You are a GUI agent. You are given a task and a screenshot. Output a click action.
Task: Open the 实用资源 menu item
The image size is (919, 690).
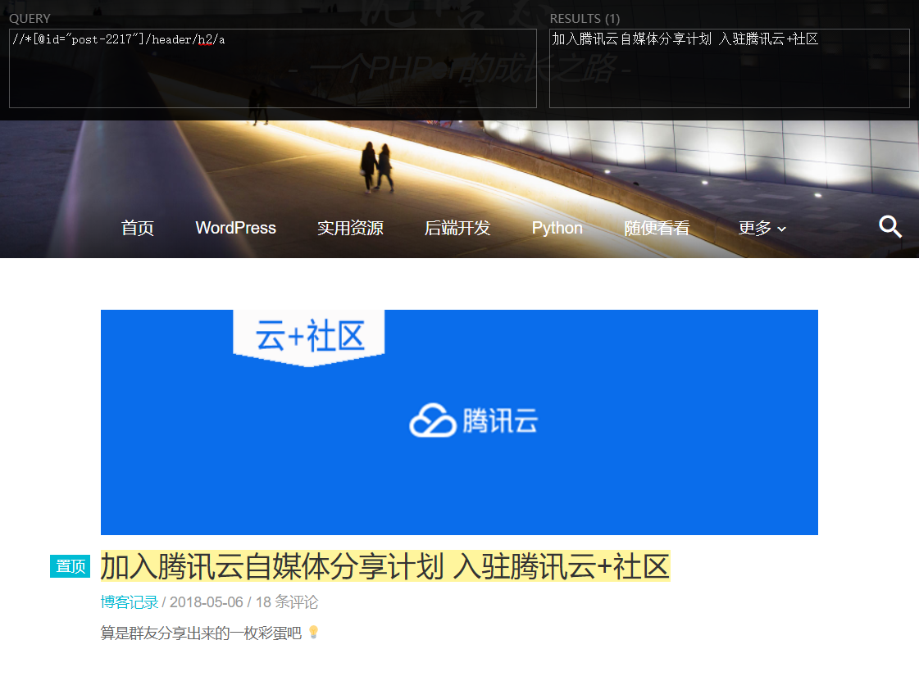click(350, 228)
